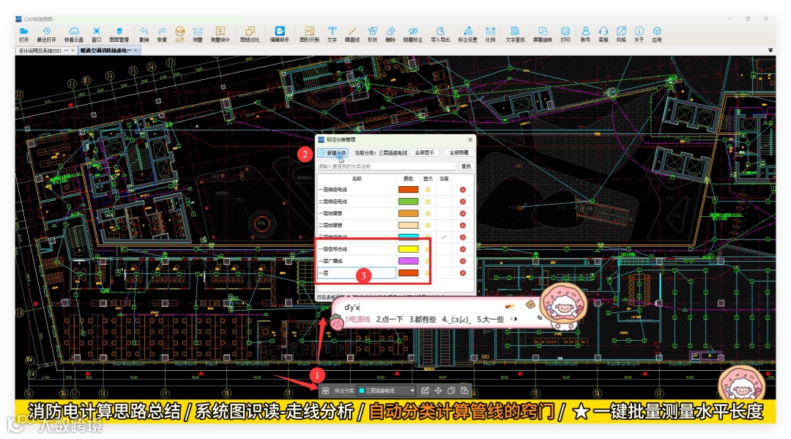Click 屏幕旋转 screen rotate
The image size is (791, 439).
tap(542, 34)
